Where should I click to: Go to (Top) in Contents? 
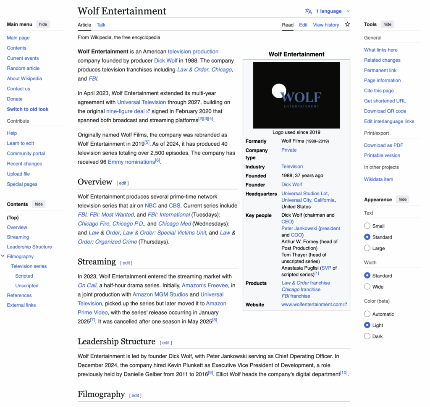[x=13, y=218]
